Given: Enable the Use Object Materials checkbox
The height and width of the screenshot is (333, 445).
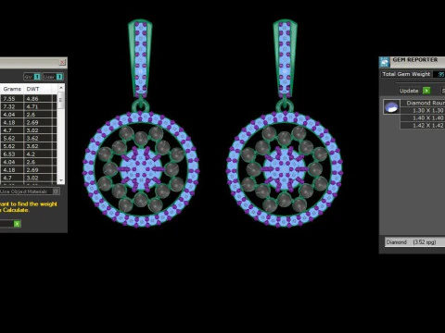Looking at the screenshot, I should pos(56,191).
